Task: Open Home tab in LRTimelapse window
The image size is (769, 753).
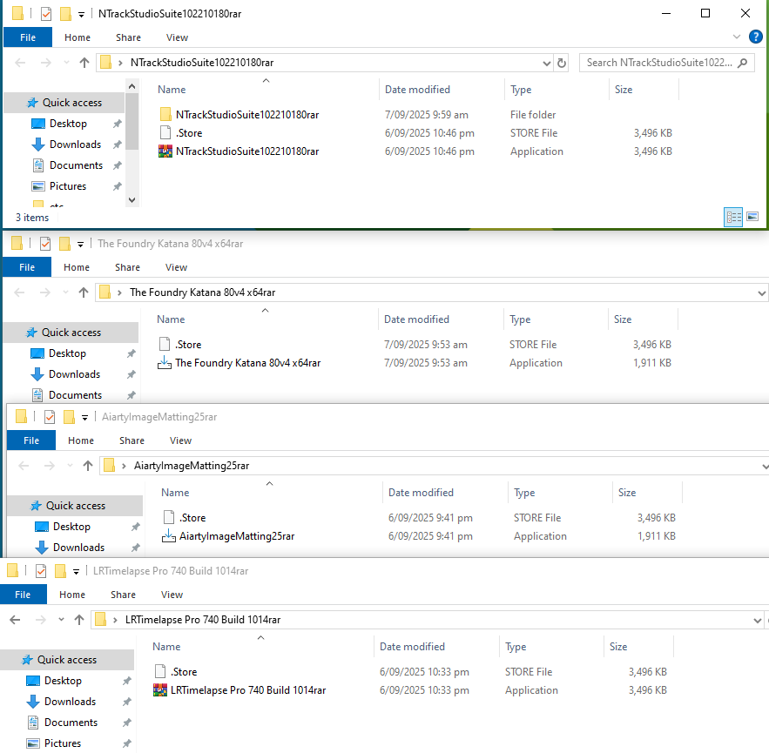Action: pyautogui.click(x=72, y=595)
